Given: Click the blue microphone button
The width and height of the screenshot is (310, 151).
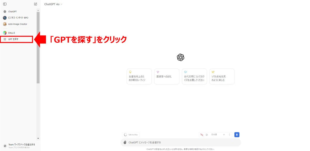Looking at the screenshot, I should coord(237,135).
